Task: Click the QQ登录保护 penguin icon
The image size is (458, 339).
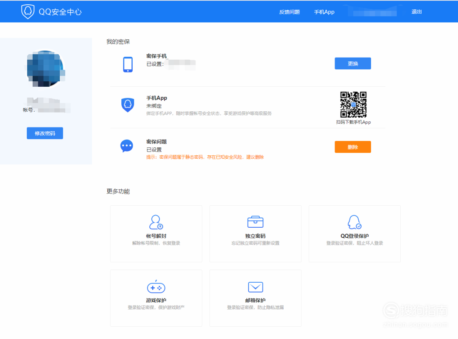Action: (355, 222)
